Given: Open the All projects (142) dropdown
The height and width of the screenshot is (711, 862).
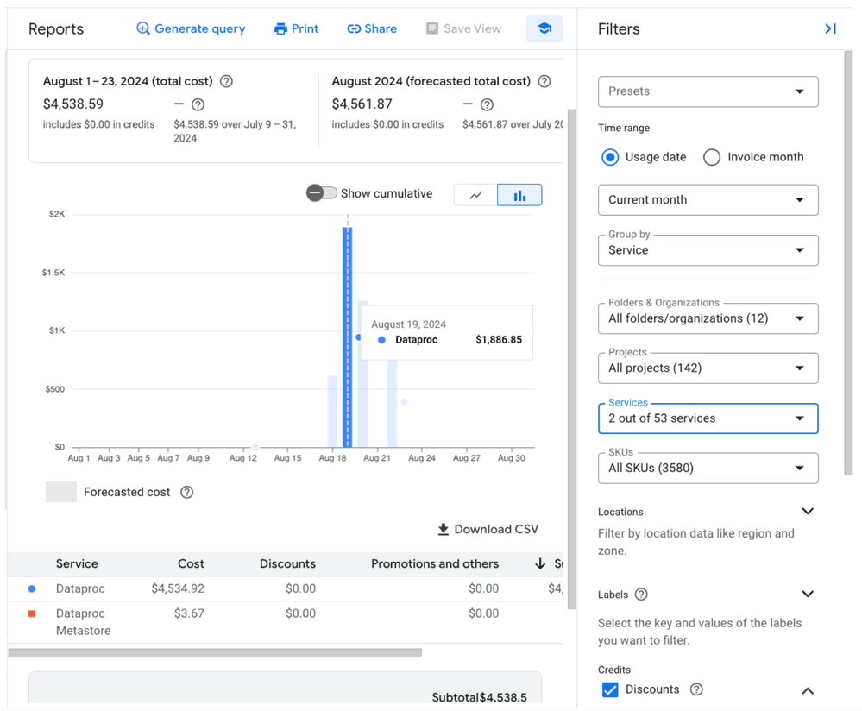Looking at the screenshot, I should pyautogui.click(x=708, y=368).
